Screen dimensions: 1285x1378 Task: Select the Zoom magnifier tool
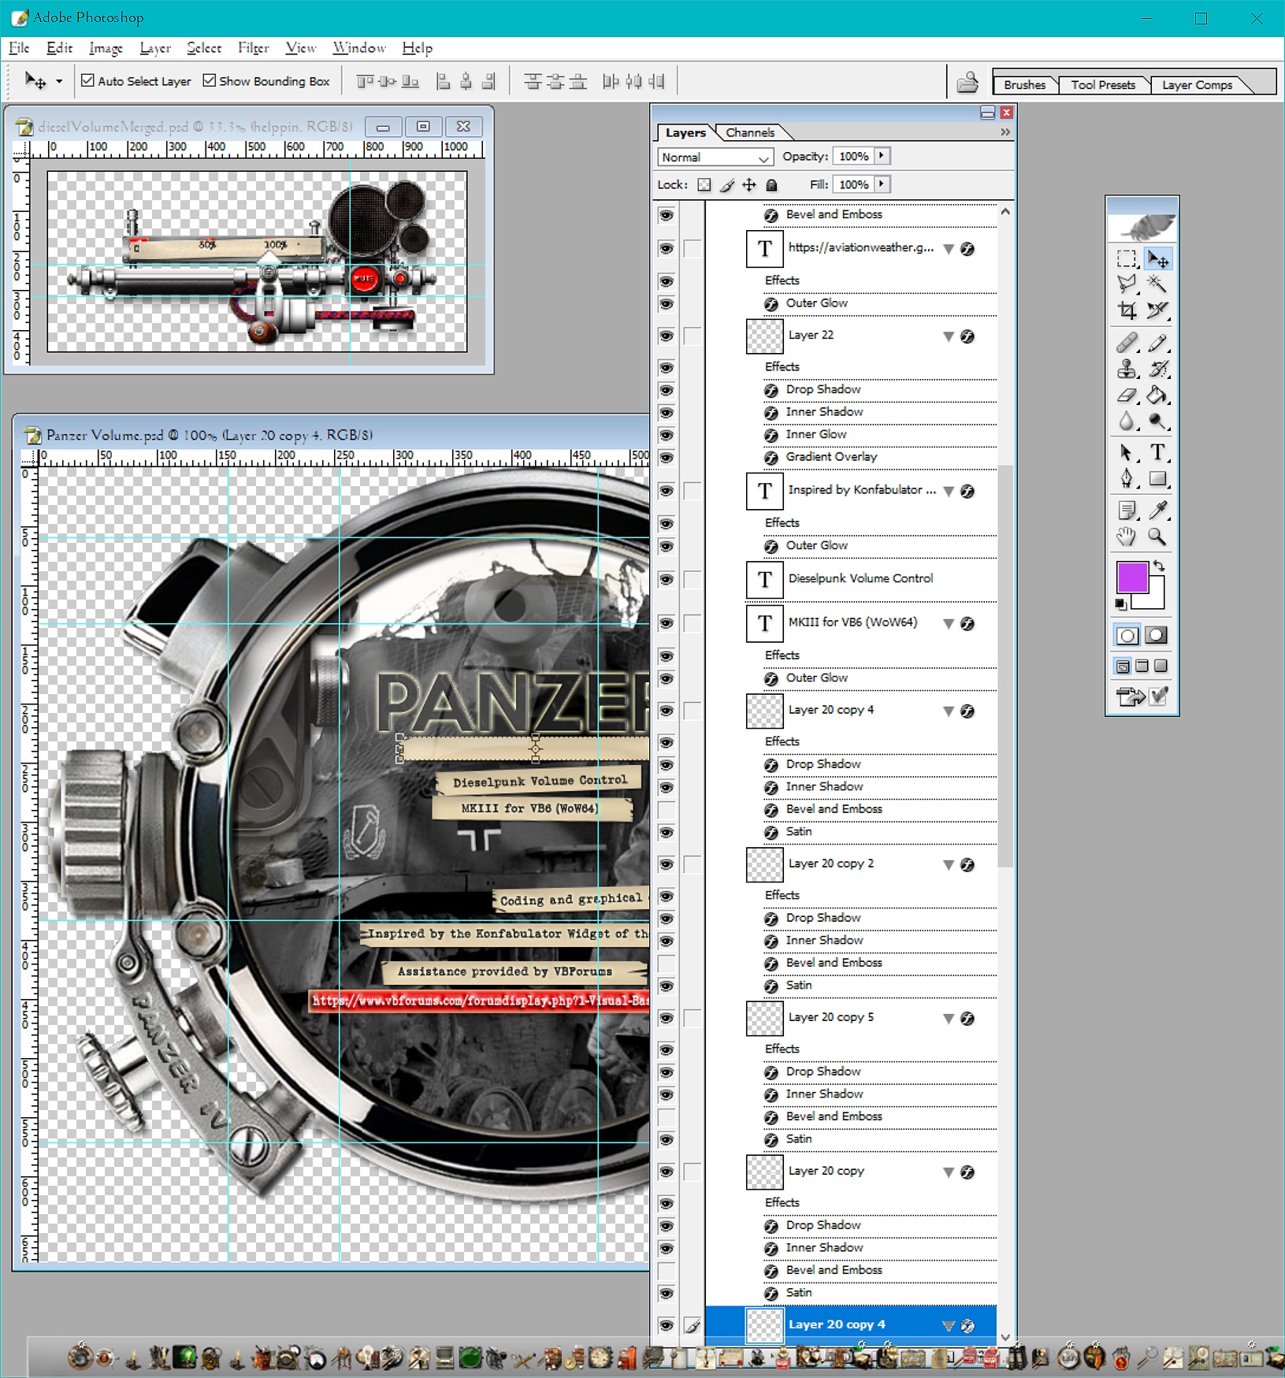tap(1157, 537)
